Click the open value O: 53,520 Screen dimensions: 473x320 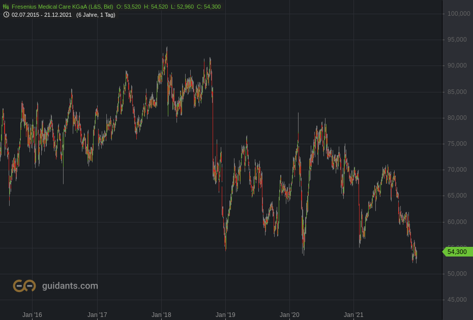click(x=129, y=7)
